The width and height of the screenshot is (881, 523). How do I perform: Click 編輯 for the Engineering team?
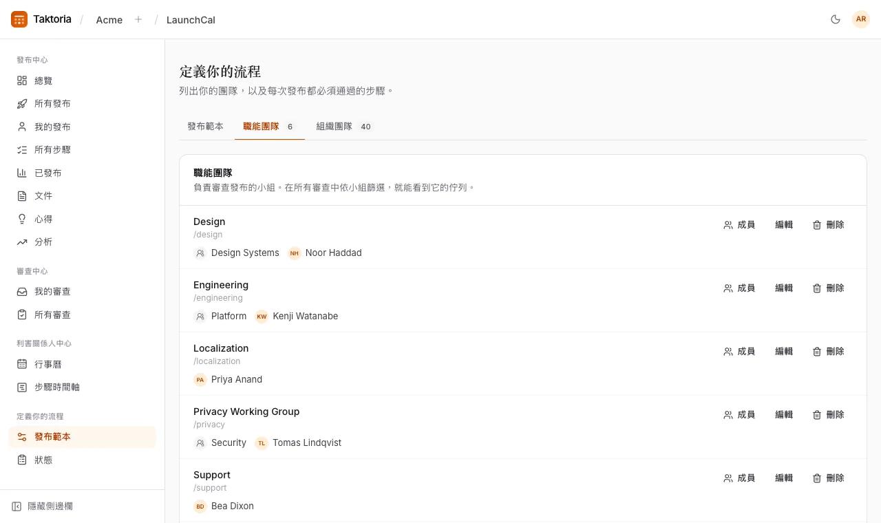point(784,288)
